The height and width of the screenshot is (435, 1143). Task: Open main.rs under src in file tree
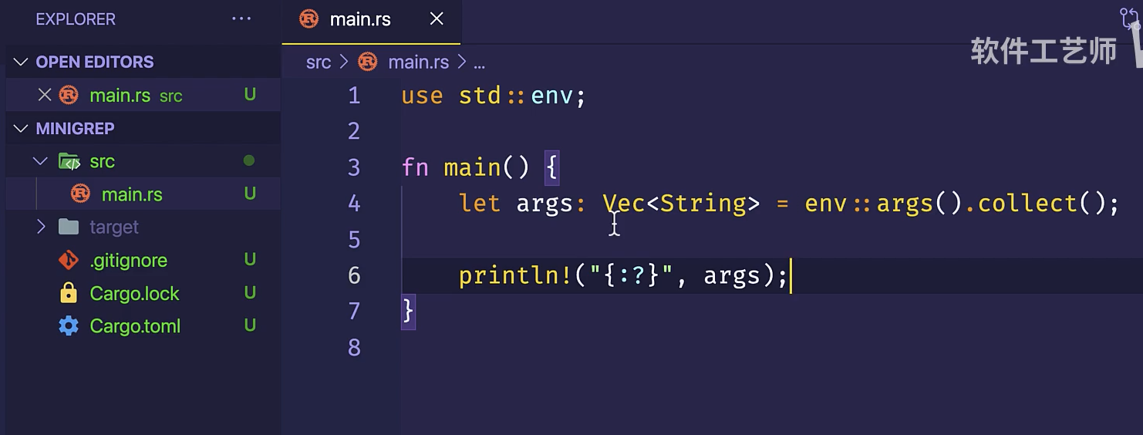point(132,194)
